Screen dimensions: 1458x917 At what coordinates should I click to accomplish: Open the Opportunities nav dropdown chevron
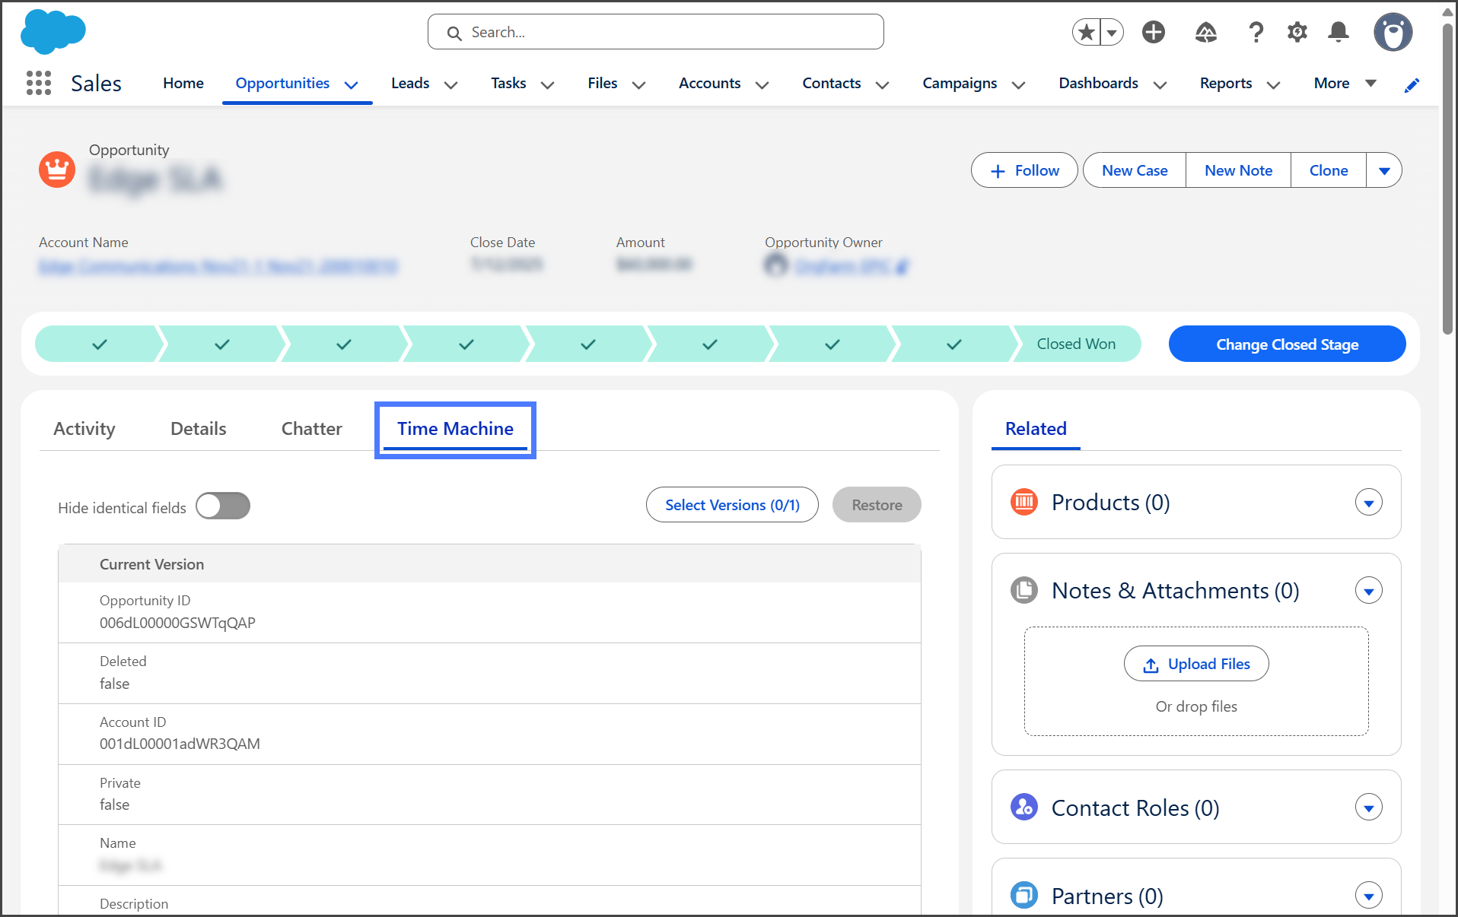351,84
